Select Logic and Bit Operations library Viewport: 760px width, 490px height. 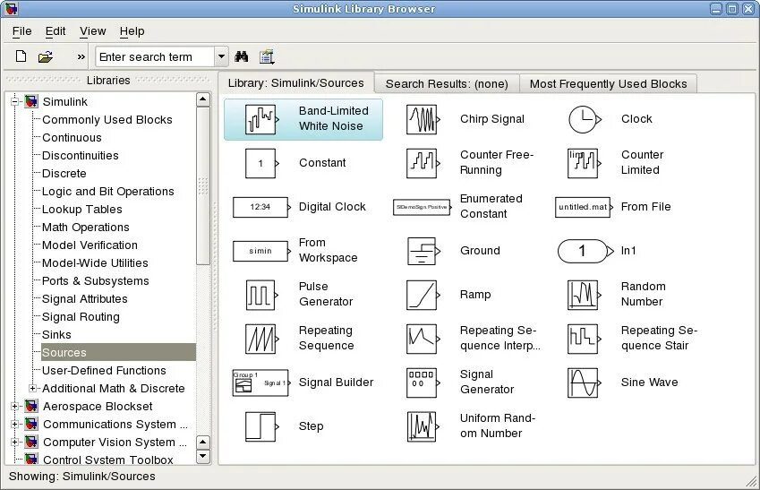107,192
